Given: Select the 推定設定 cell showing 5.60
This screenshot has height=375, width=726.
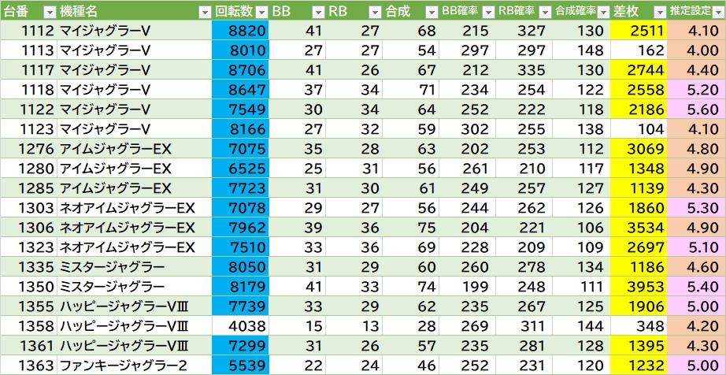Looking at the screenshot, I should coord(696,109).
